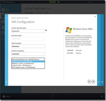
Task: Switch to Images tab
Action: pyautogui.click(x=39, y=13)
